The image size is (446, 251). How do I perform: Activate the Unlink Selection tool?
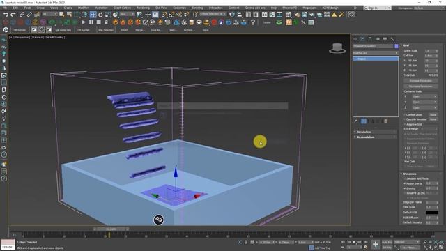point(29,15)
